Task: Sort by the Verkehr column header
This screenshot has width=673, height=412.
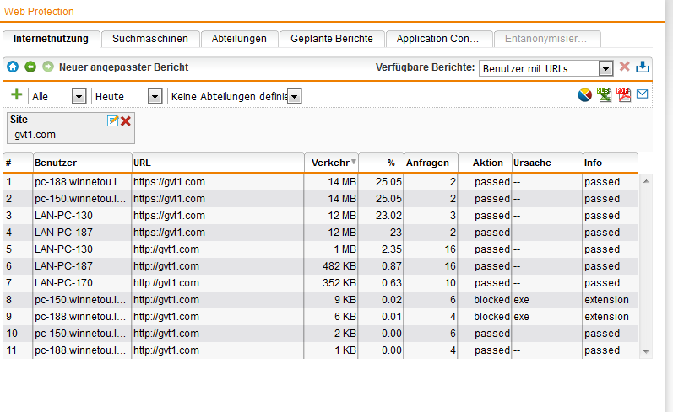Action: pyautogui.click(x=330, y=163)
